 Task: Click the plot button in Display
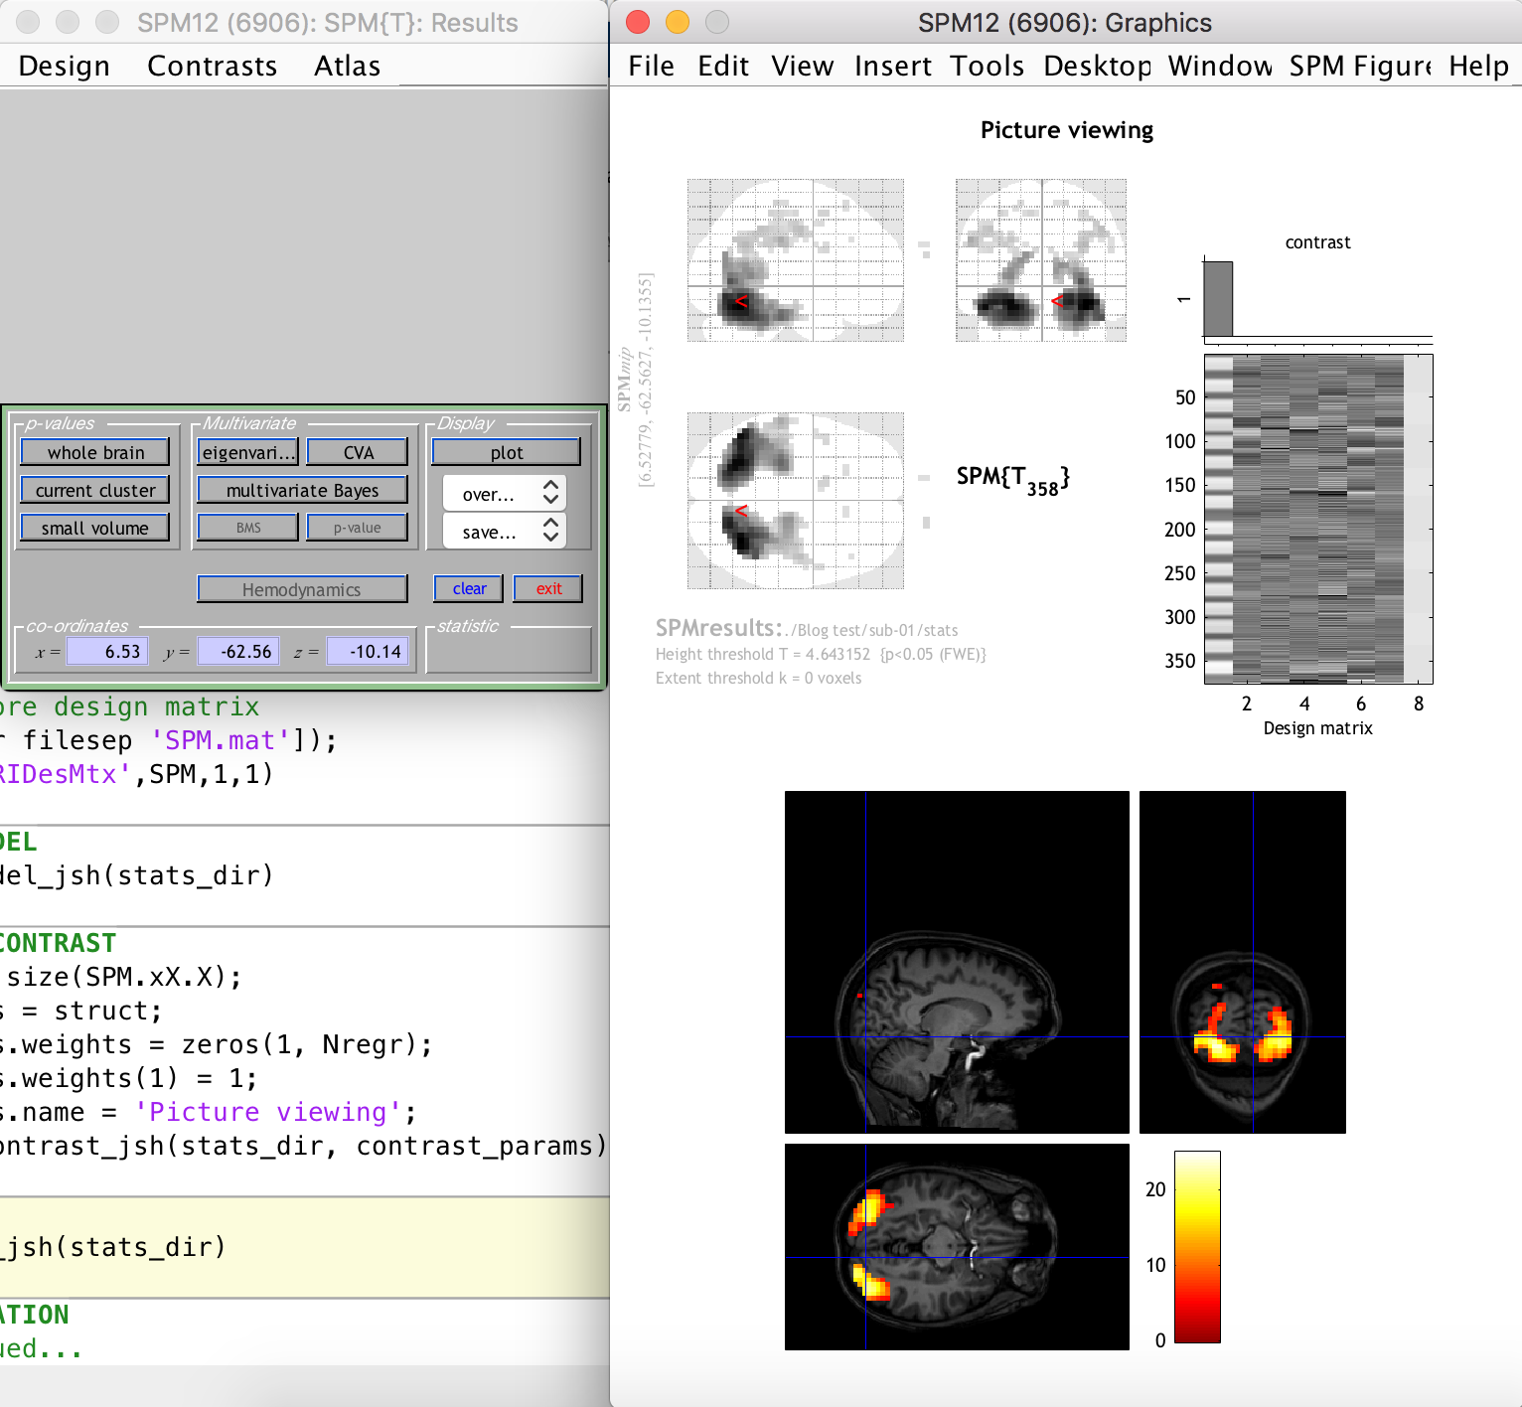click(507, 452)
